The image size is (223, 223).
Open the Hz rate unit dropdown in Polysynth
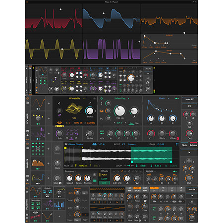[85, 193]
